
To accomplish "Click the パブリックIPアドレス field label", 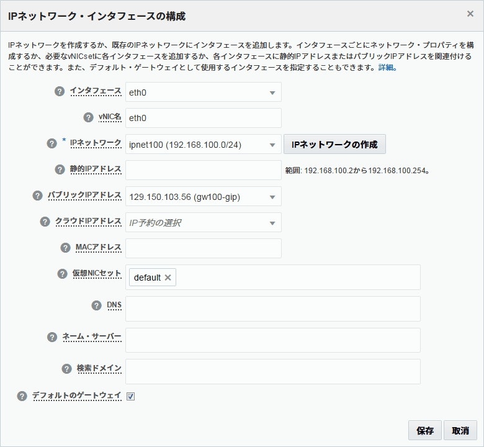I will [x=84, y=195].
